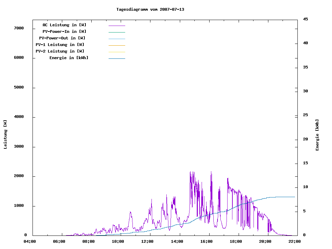Select the 'PV-Power-In in [W]' legend label
The width and height of the screenshot is (332, 249).
(64, 31)
